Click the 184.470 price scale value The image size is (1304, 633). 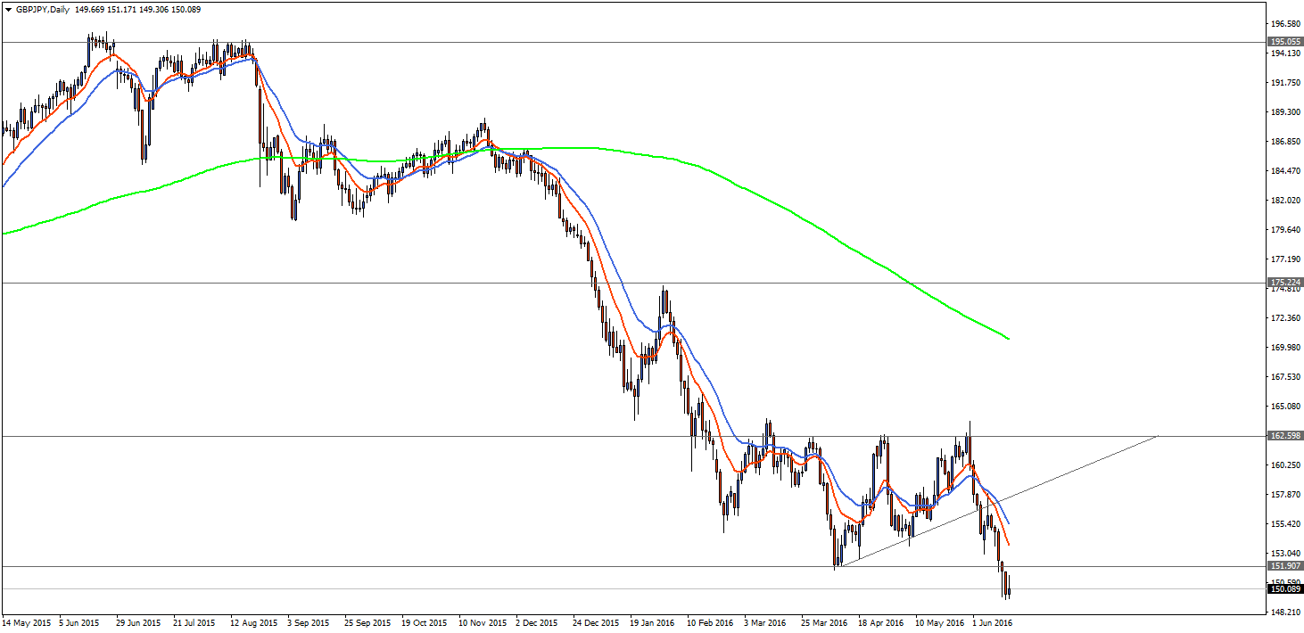click(x=1285, y=171)
